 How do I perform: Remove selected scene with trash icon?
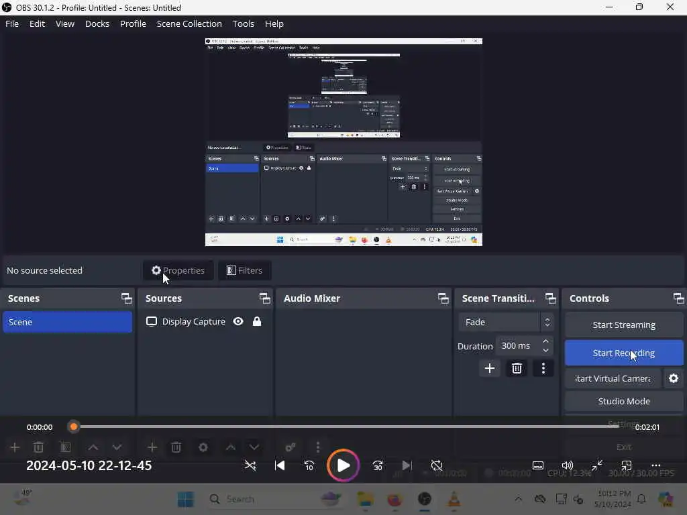coord(38,447)
